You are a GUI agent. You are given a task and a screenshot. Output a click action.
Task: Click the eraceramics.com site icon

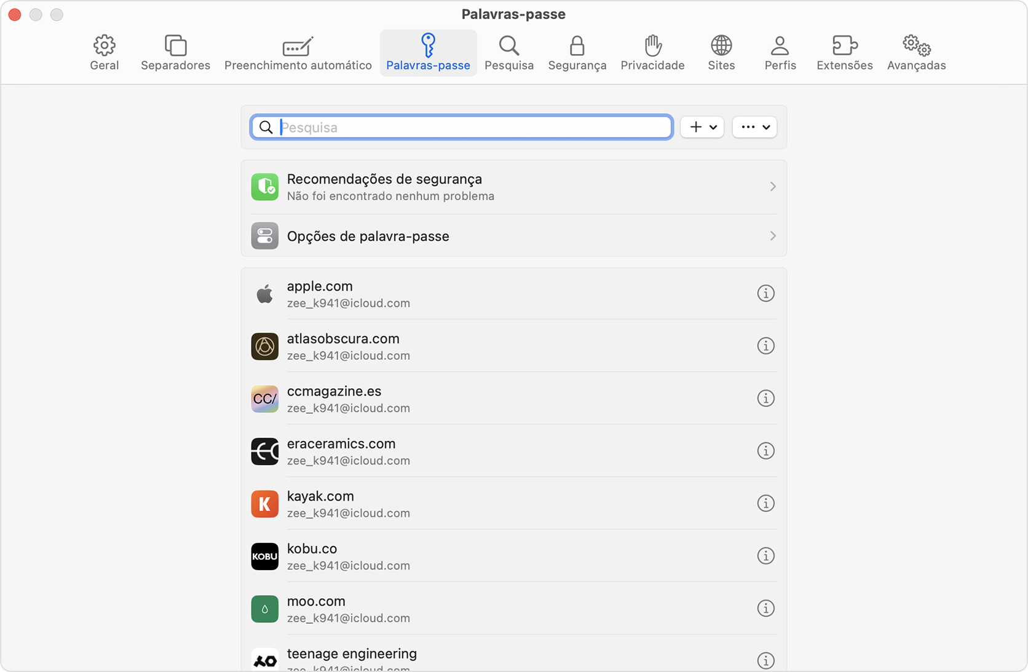coord(264,451)
